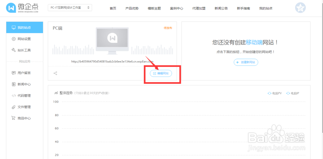
Task: Click the 编辑网站 button
Action: tap(161, 73)
